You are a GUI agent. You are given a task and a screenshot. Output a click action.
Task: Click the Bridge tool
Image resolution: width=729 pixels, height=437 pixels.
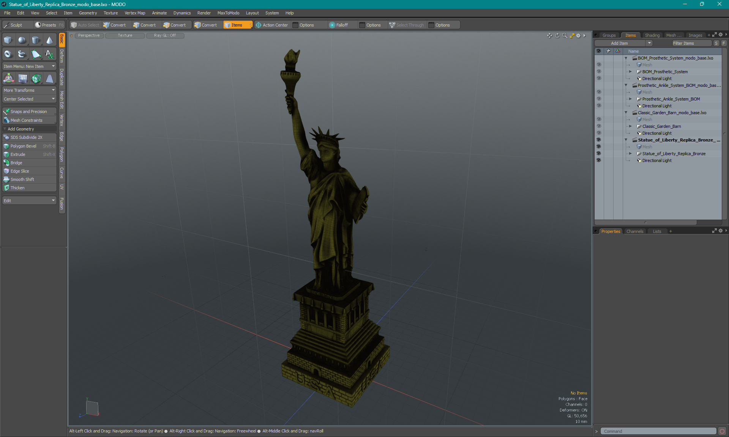[x=29, y=163]
